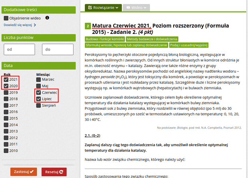Click the number 2 badge before the title

tap(88, 26)
